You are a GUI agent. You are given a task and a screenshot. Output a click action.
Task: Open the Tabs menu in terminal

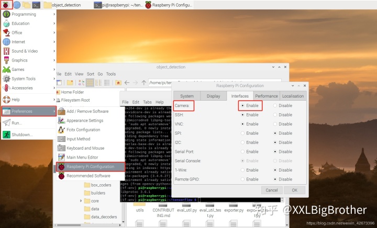point(147,102)
